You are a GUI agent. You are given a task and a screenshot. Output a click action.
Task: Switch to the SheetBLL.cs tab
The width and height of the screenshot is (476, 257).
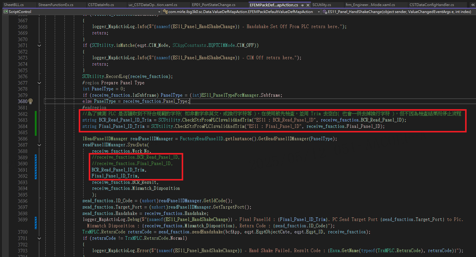14,5
